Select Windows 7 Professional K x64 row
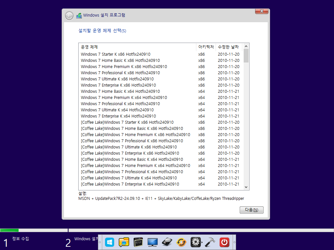Viewport: 334px width, 250px height. click(x=161, y=104)
